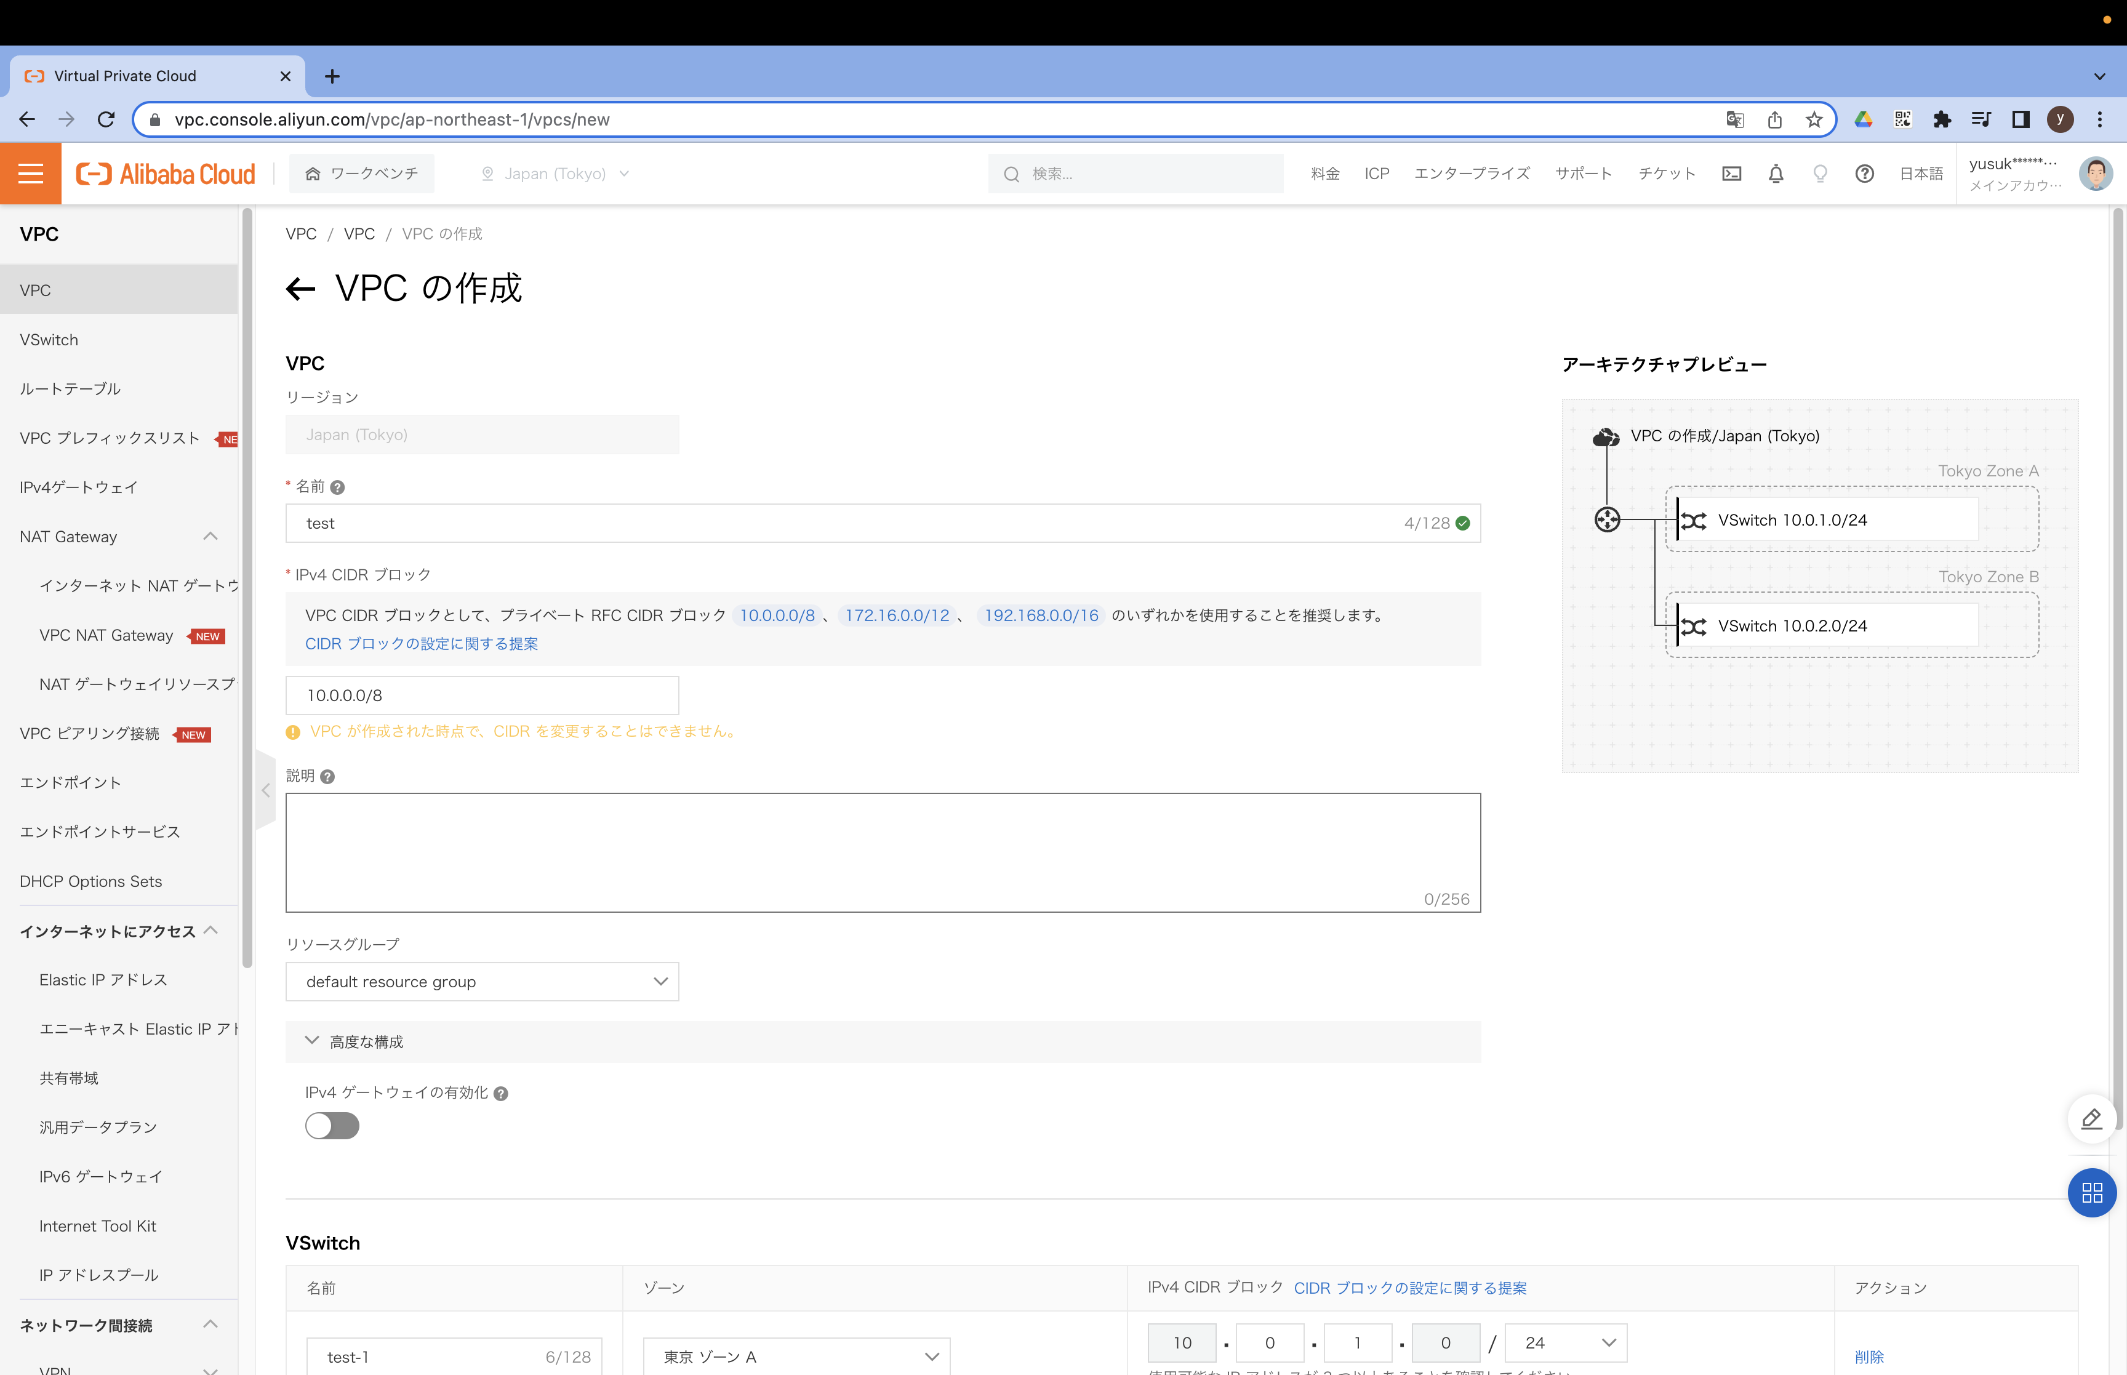This screenshot has height=1375, width=2127.
Task: Enable the IPv4 ゲートウェイ toggle
Action: point(332,1126)
